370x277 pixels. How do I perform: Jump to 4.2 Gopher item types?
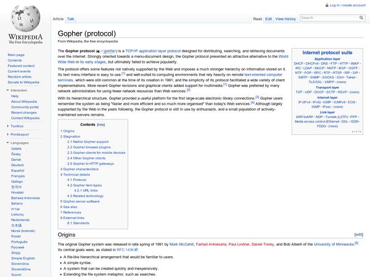[84, 185]
